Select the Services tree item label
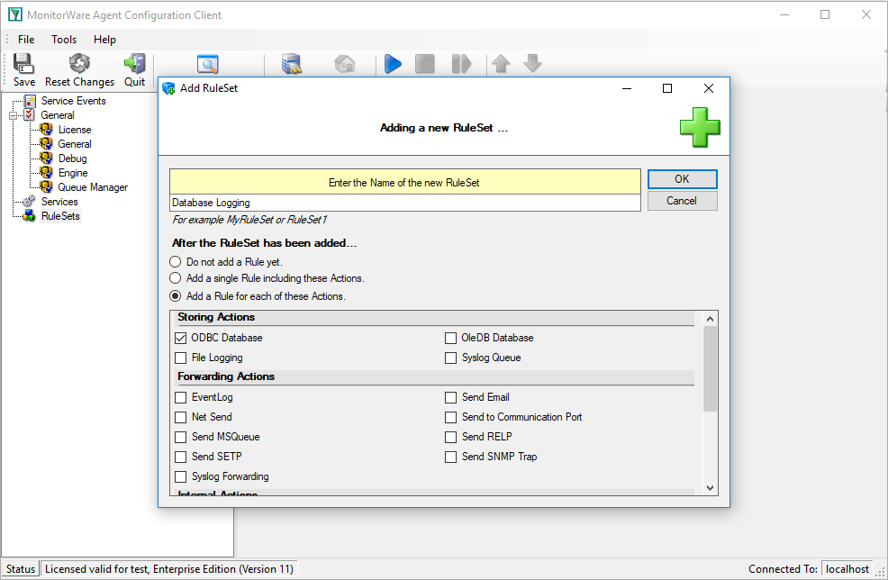Image resolution: width=888 pixels, height=580 pixels. point(59,202)
